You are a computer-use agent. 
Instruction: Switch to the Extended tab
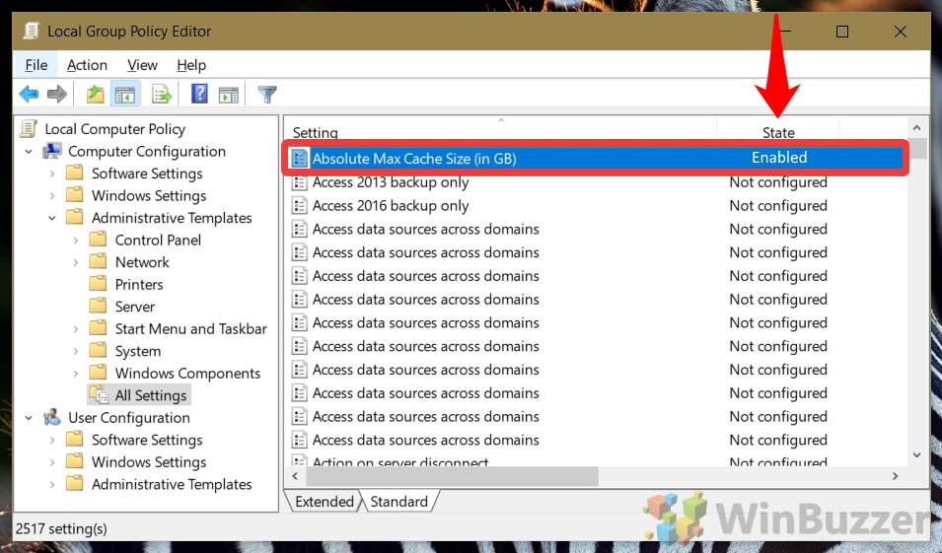point(324,502)
